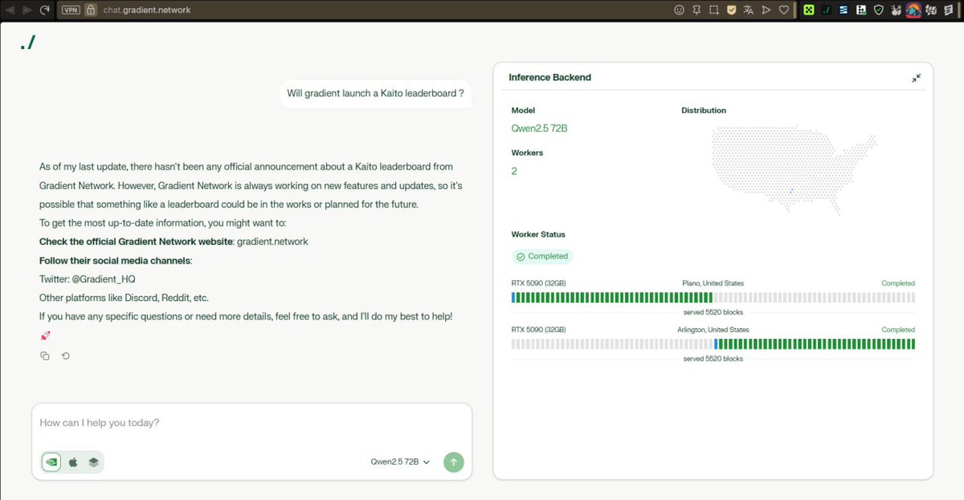Click 'served 5520 blocks' under Arlington worker
The image size is (964, 500).
(713, 359)
